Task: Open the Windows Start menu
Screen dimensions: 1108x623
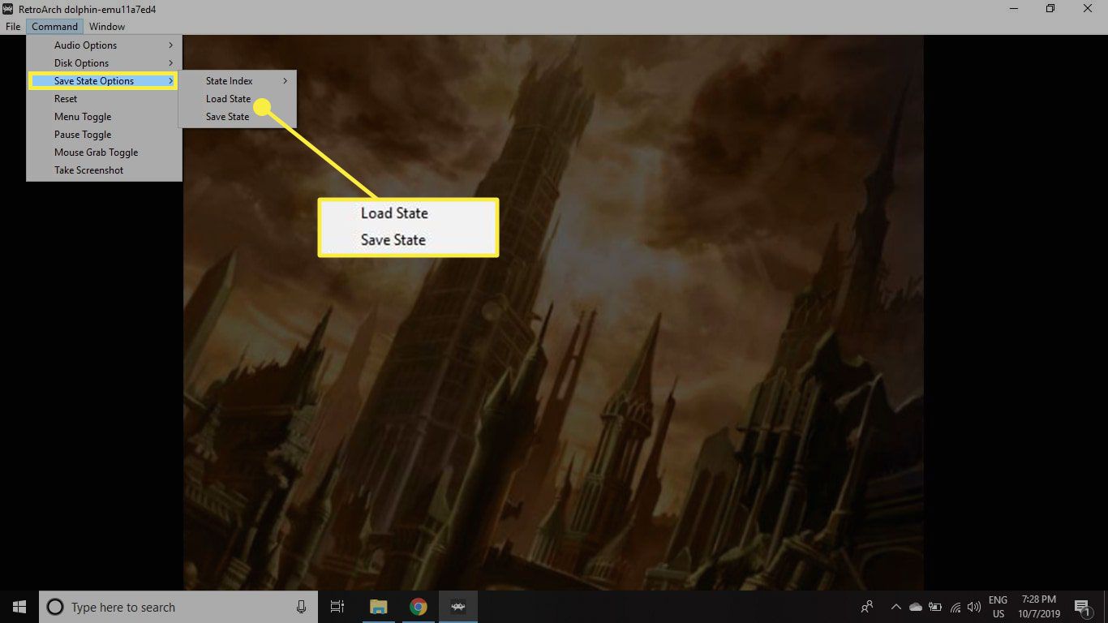Action: pos(19,607)
